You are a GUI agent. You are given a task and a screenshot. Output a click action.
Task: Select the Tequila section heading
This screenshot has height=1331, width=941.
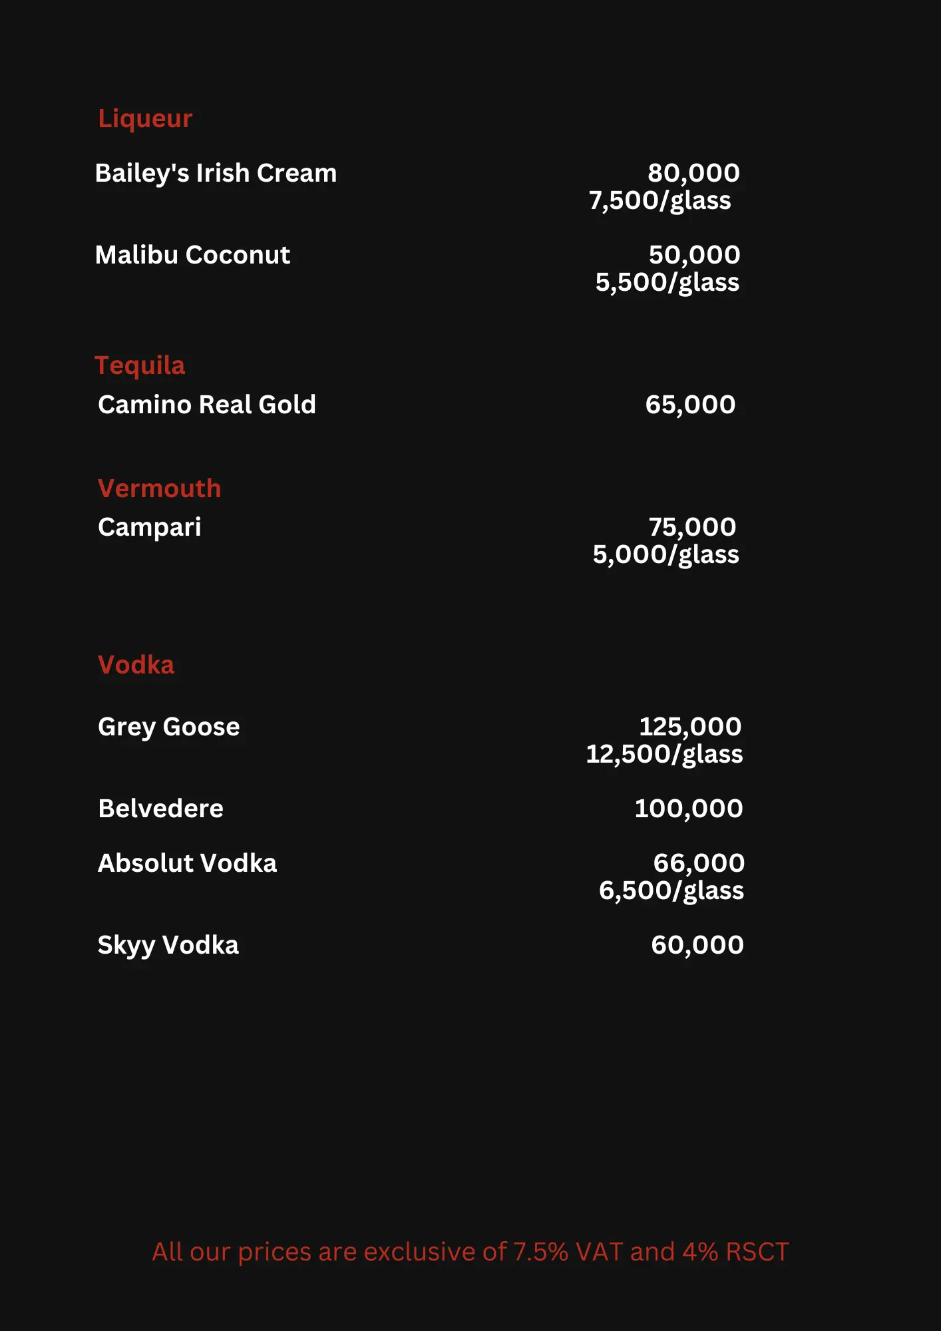pos(140,366)
